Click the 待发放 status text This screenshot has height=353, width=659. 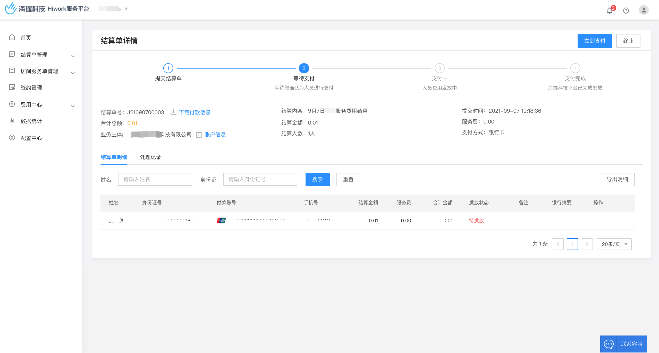pyautogui.click(x=476, y=220)
